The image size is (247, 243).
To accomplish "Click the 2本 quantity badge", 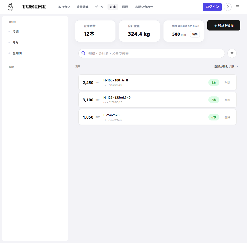I will pos(214,100).
